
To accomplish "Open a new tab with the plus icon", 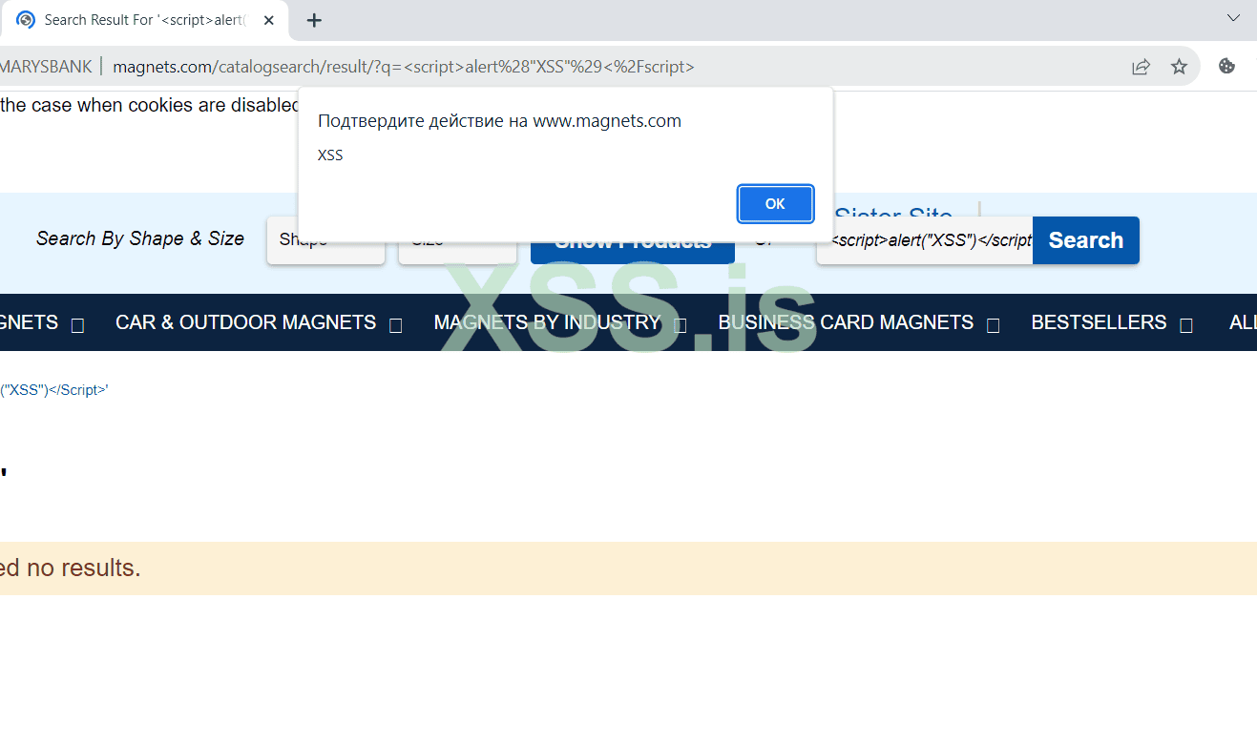I will [314, 20].
